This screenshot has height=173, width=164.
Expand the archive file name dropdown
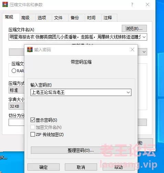(144, 37)
